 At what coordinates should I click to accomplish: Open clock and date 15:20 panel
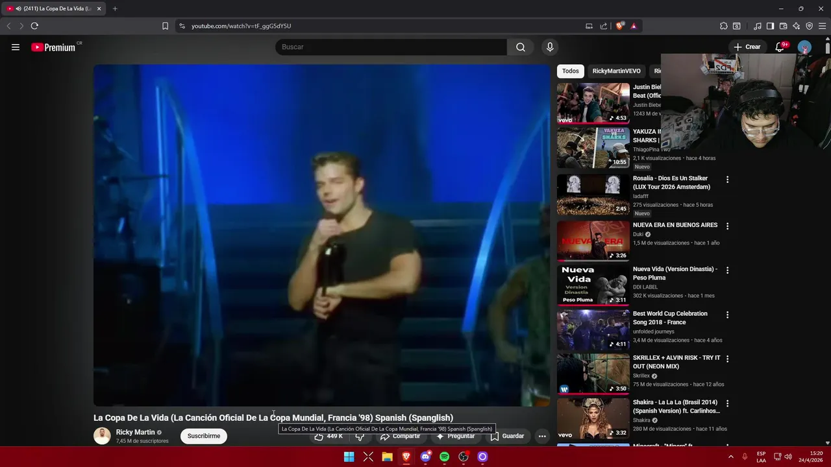tap(811, 457)
